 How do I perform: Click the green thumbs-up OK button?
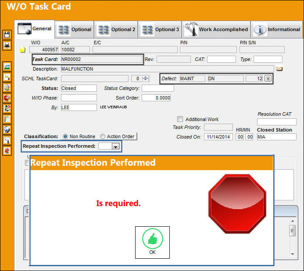(152, 242)
